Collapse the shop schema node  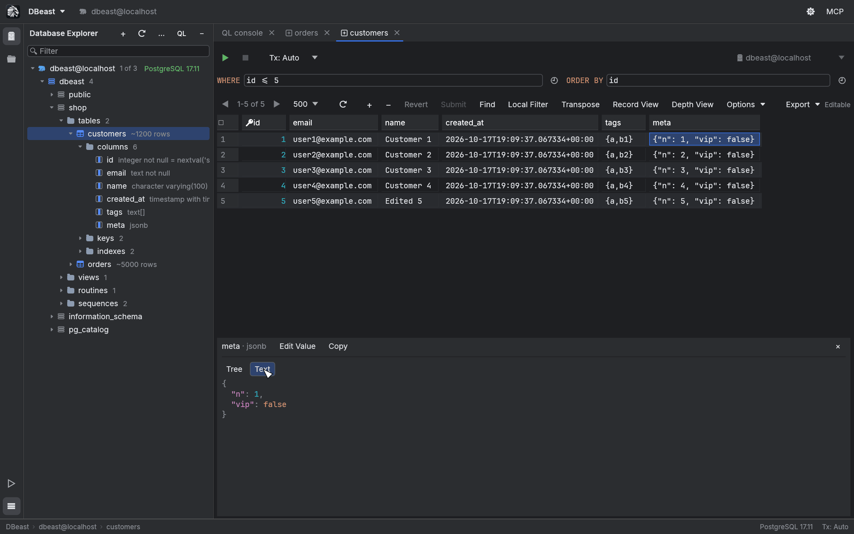tap(52, 108)
